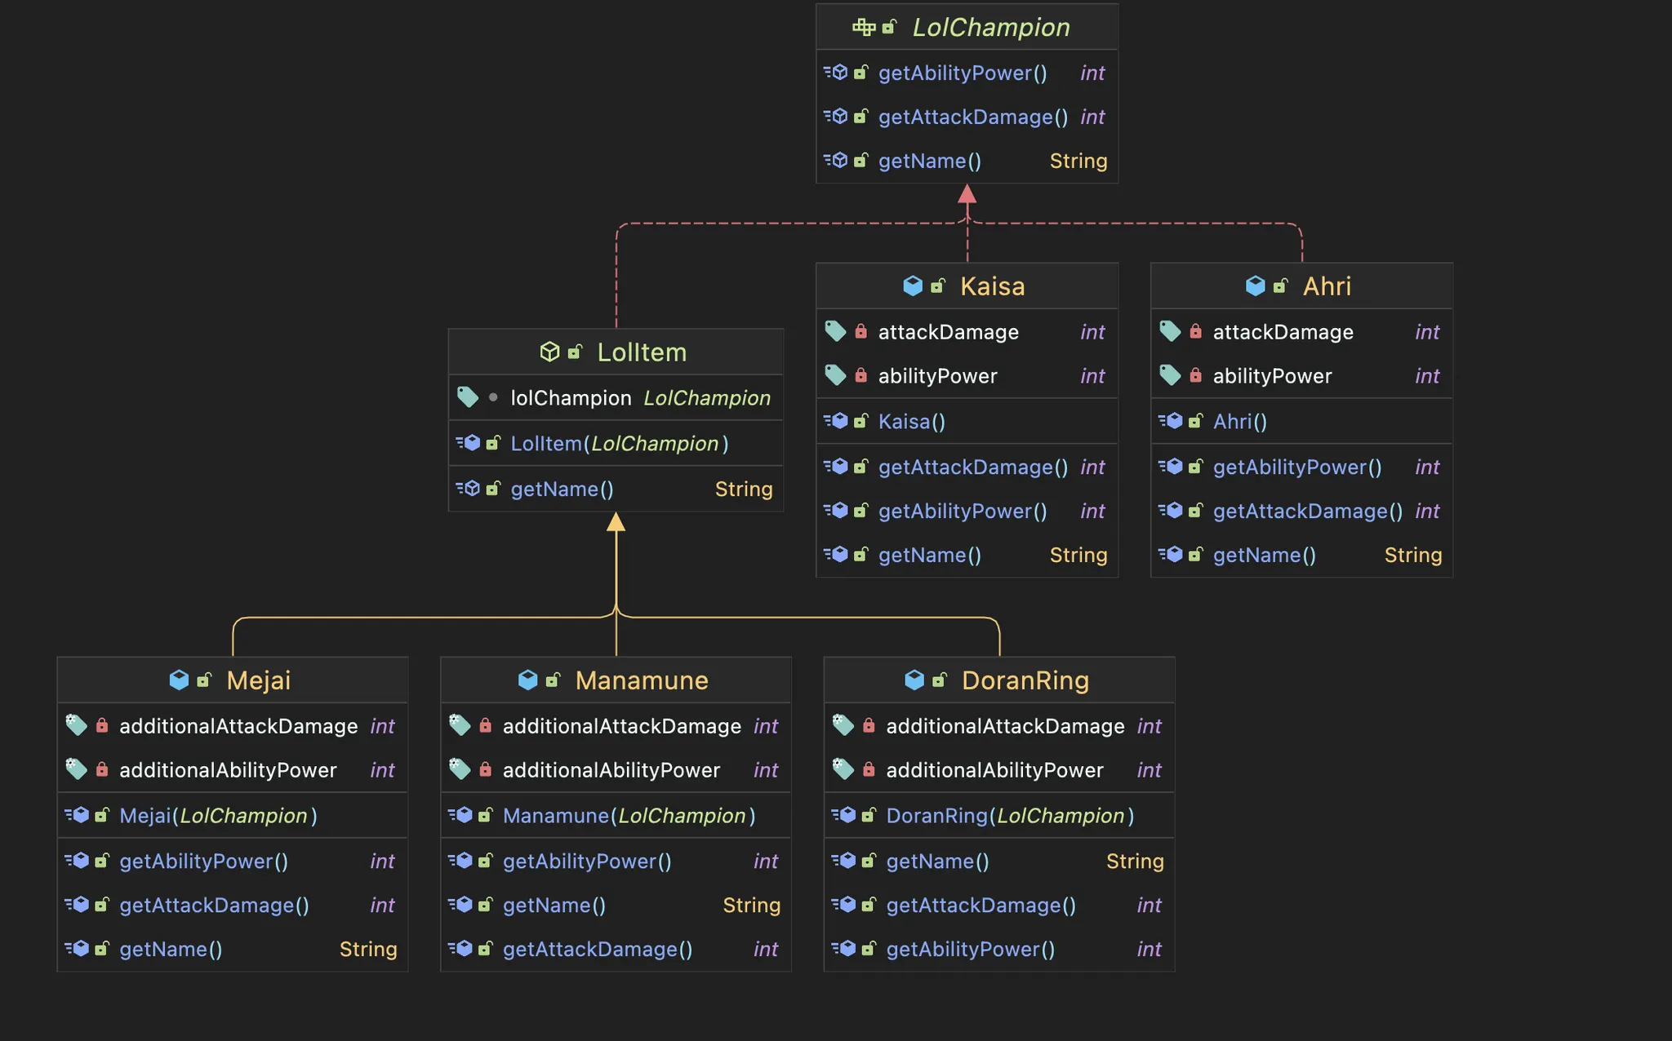Click the class icon beside Kaisa
The height and width of the screenshot is (1041, 1672).
point(913,286)
